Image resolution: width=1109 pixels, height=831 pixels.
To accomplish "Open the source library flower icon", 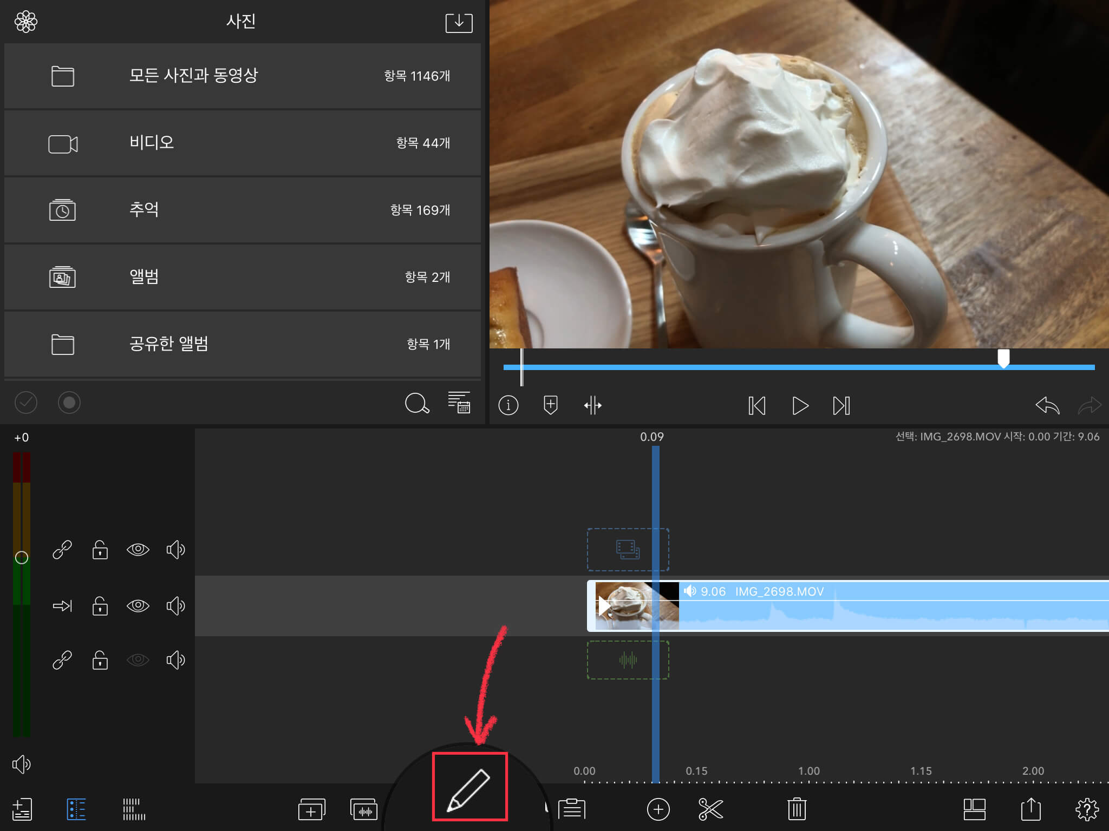I will (x=26, y=22).
